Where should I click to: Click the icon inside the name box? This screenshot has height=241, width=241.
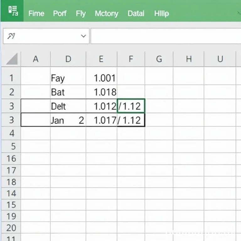pos(11,36)
